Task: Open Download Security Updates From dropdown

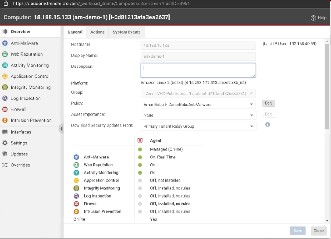Action: point(198,126)
